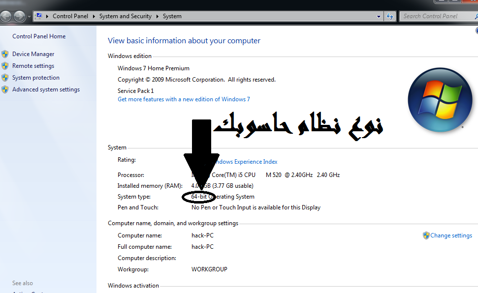Click the Windows 7 Home Premium text

click(154, 68)
